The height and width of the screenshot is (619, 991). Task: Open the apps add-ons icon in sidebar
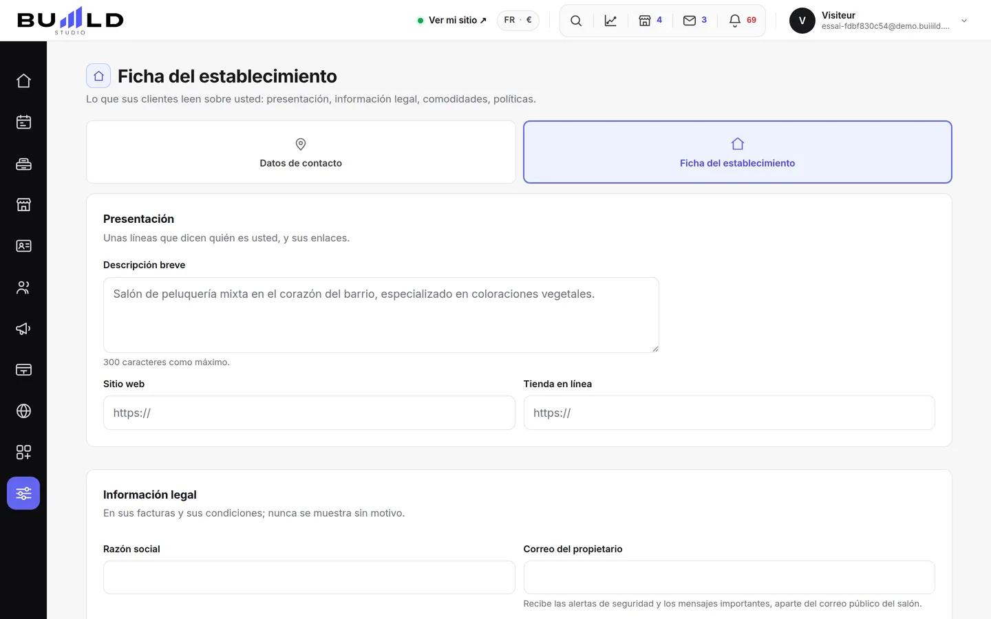pos(23,452)
